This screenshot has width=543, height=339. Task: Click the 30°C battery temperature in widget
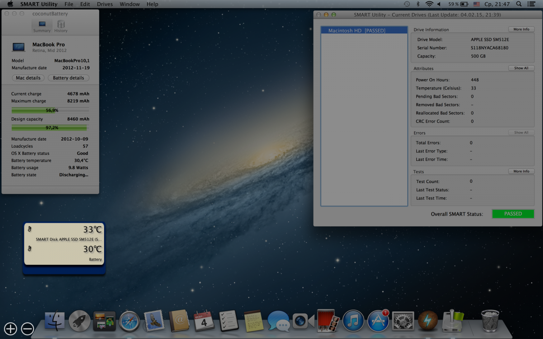coord(92,250)
